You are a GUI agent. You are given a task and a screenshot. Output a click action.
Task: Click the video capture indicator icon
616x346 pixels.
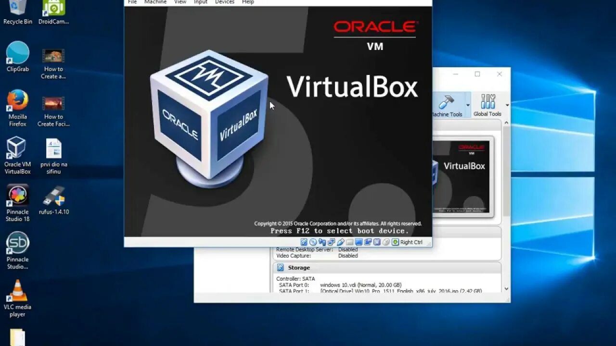pyautogui.click(x=368, y=242)
